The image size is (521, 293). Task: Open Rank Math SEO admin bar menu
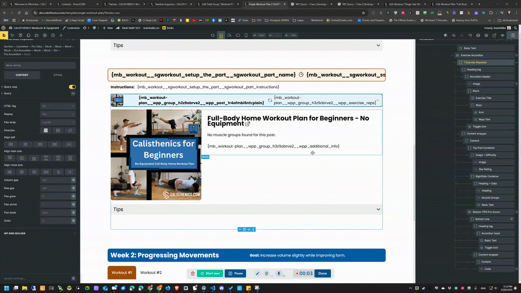(128, 28)
